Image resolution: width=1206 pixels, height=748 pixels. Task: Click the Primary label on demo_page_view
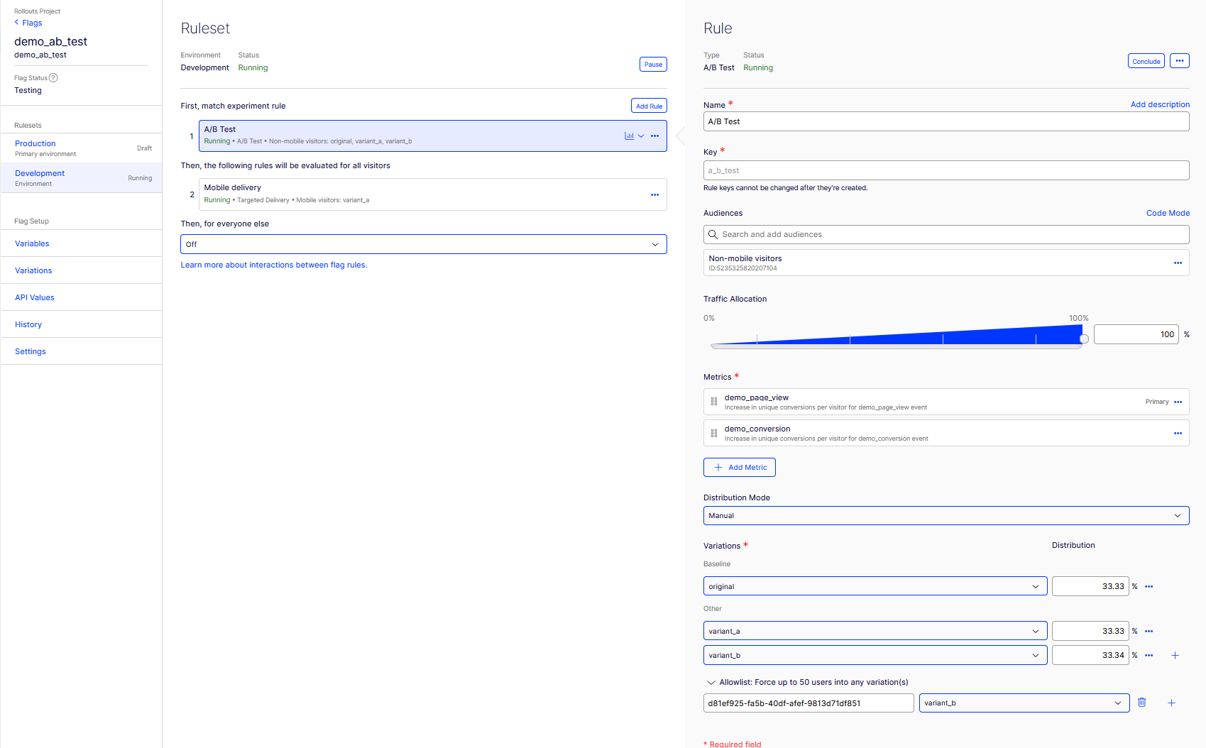1157,402
